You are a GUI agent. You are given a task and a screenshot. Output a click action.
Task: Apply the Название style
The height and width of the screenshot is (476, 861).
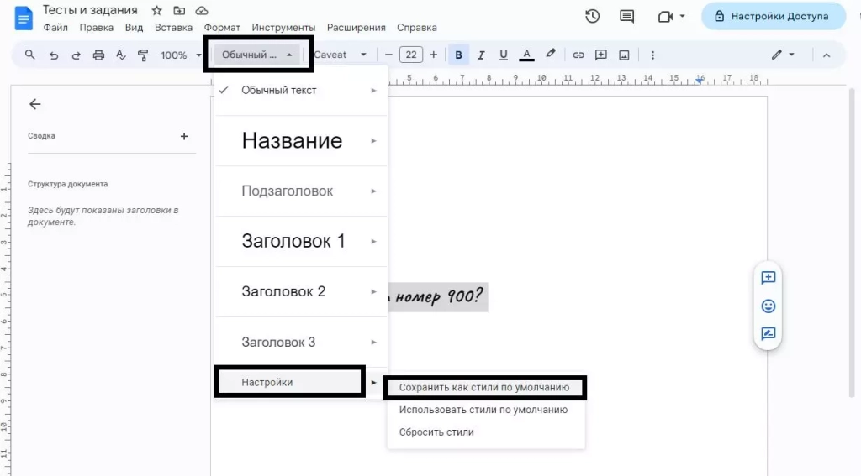291,141
